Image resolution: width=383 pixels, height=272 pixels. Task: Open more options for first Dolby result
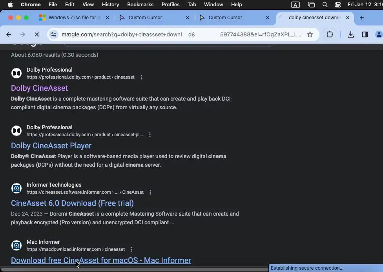pyautogui.click(x=141, y=77)
